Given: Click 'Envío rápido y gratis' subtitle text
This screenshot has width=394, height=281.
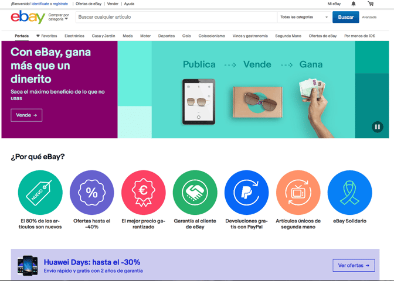Looking at the screenshot, I should (93, 271).
